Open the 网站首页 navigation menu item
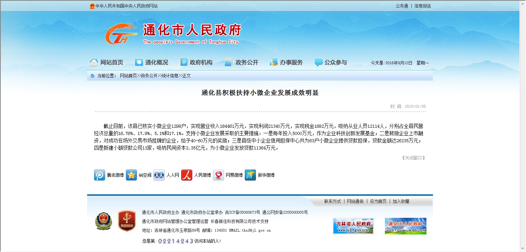 pyautogui.click(x=107, y=62)
